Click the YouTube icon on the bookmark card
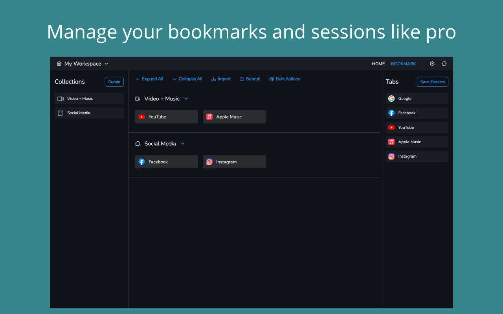 pyautogui.click(x=142, y=117)
